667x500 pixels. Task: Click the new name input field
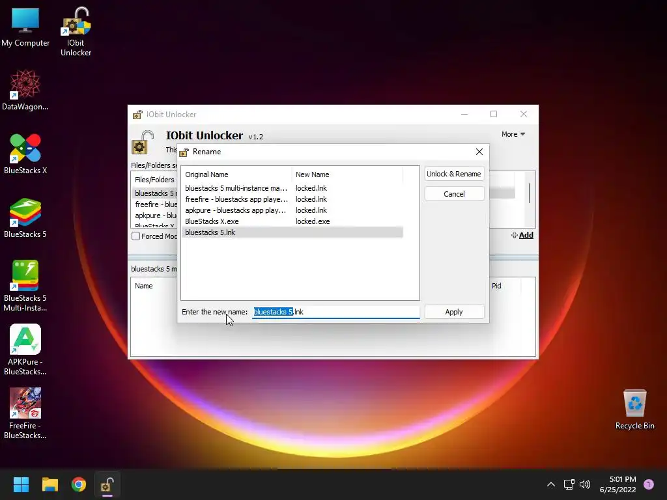pos(336,312)
